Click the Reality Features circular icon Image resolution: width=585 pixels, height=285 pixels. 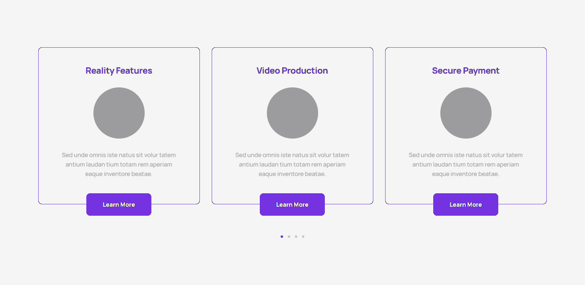click(x=119, y=113)
